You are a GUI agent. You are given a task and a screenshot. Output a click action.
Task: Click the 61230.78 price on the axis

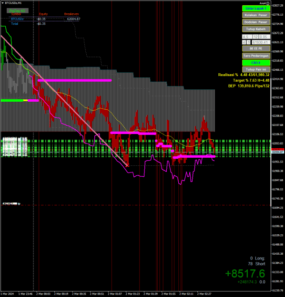coord(277,290)
